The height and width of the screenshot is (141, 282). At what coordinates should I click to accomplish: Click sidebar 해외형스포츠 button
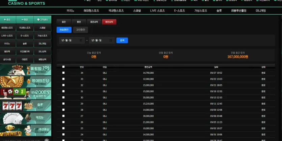click(x=7, y=28)
